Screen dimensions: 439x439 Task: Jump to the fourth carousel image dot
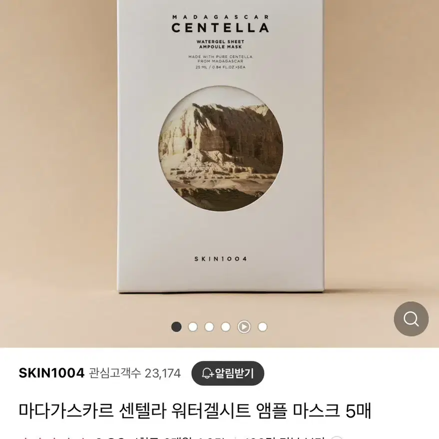point(226,327)
